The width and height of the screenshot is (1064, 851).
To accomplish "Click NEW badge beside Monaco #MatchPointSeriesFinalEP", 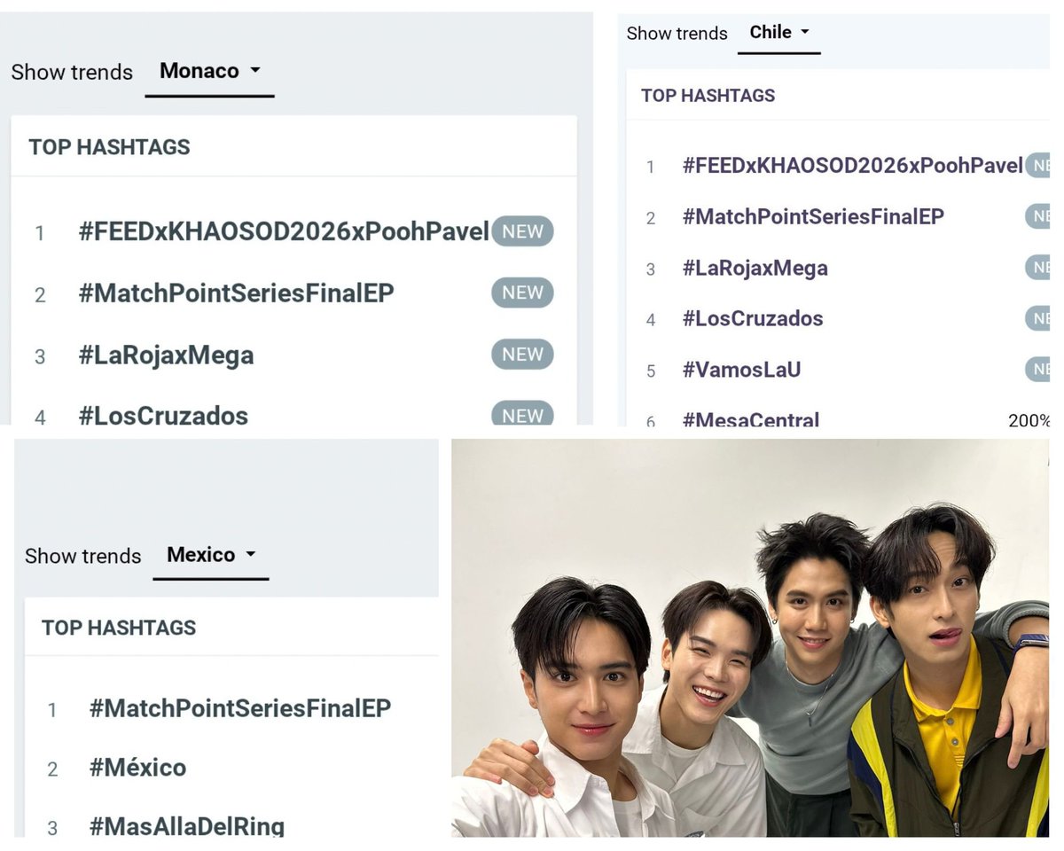I will (x=522, y=293).
